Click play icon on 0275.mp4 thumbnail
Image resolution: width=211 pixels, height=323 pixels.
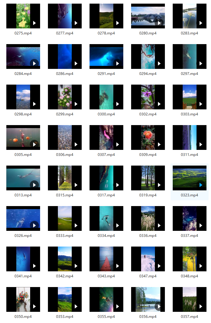[34, 23]
